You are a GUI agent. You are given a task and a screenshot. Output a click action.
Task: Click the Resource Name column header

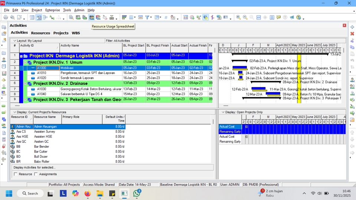pos(47,119)
